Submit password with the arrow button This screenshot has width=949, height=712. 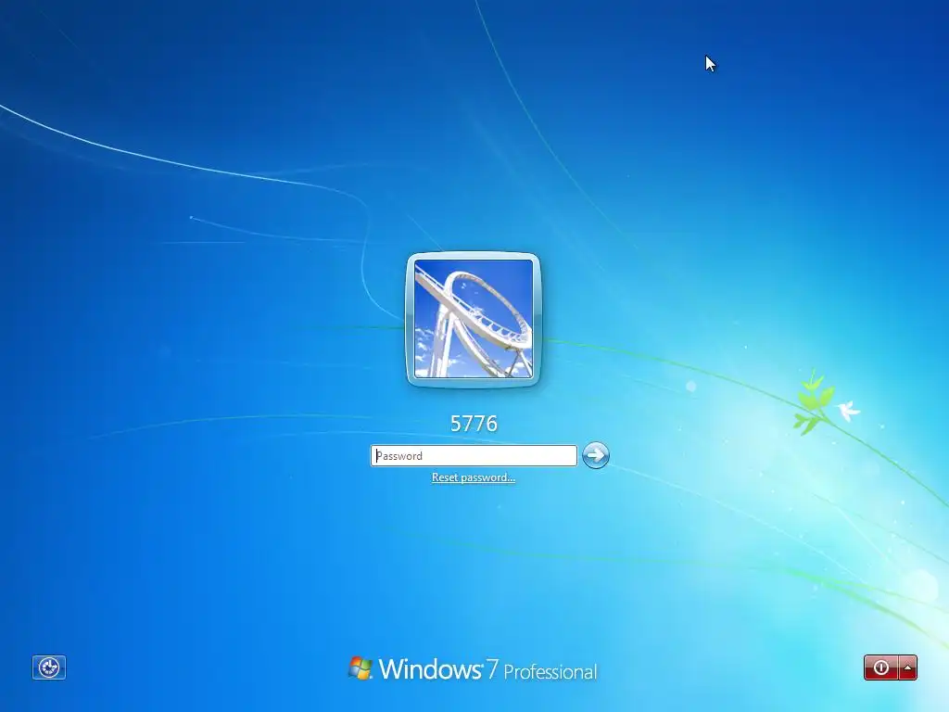click(x=596, y=455)
